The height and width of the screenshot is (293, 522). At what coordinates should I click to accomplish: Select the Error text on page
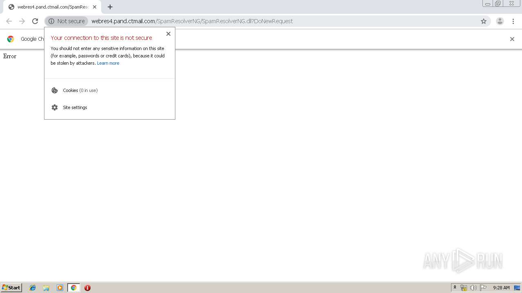10,56
